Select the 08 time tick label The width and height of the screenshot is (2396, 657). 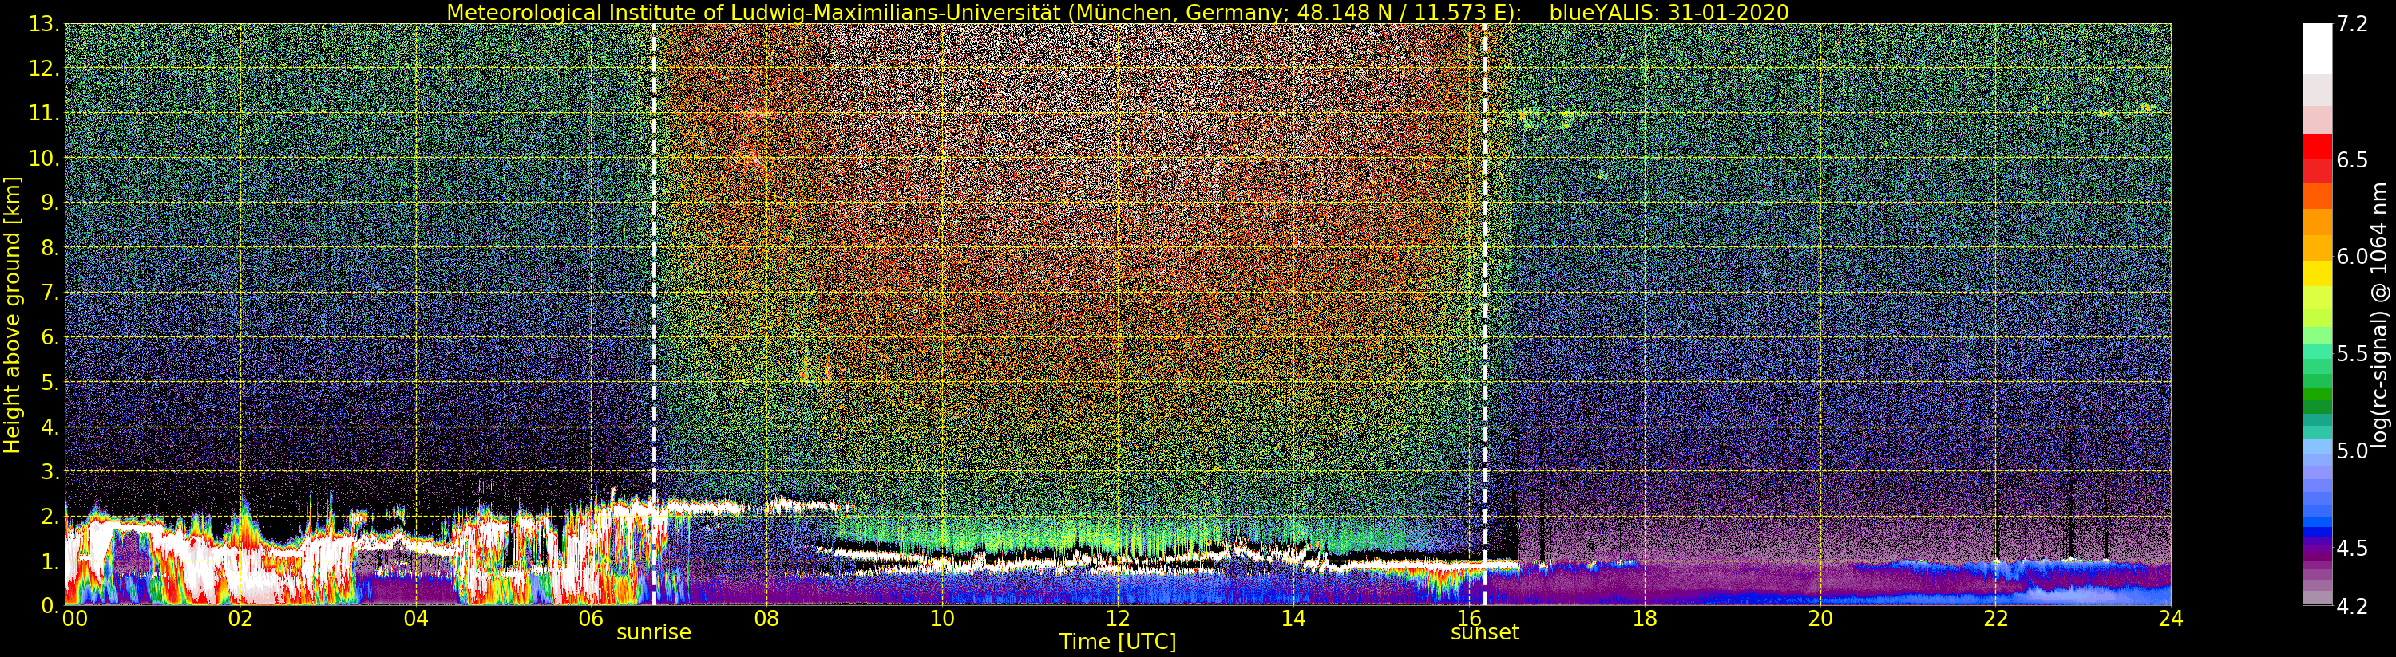(x=766, y=619)
